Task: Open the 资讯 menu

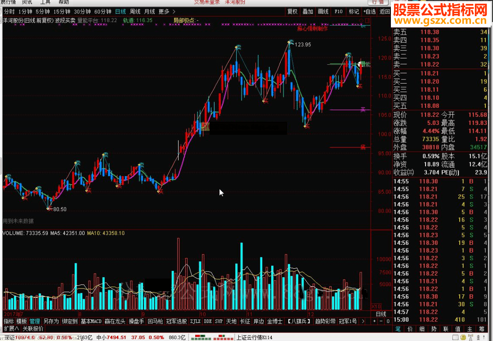Action: coord(27,2)
